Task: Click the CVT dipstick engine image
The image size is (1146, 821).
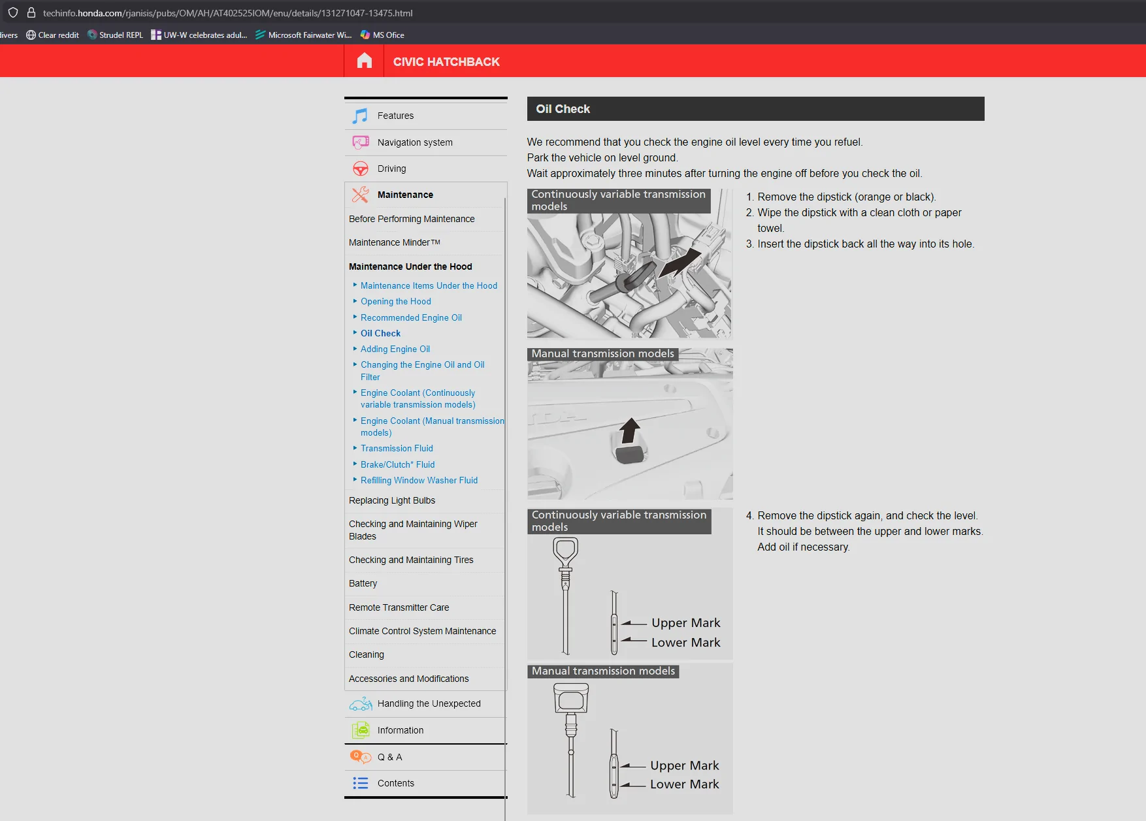Action: coord(630,264)
